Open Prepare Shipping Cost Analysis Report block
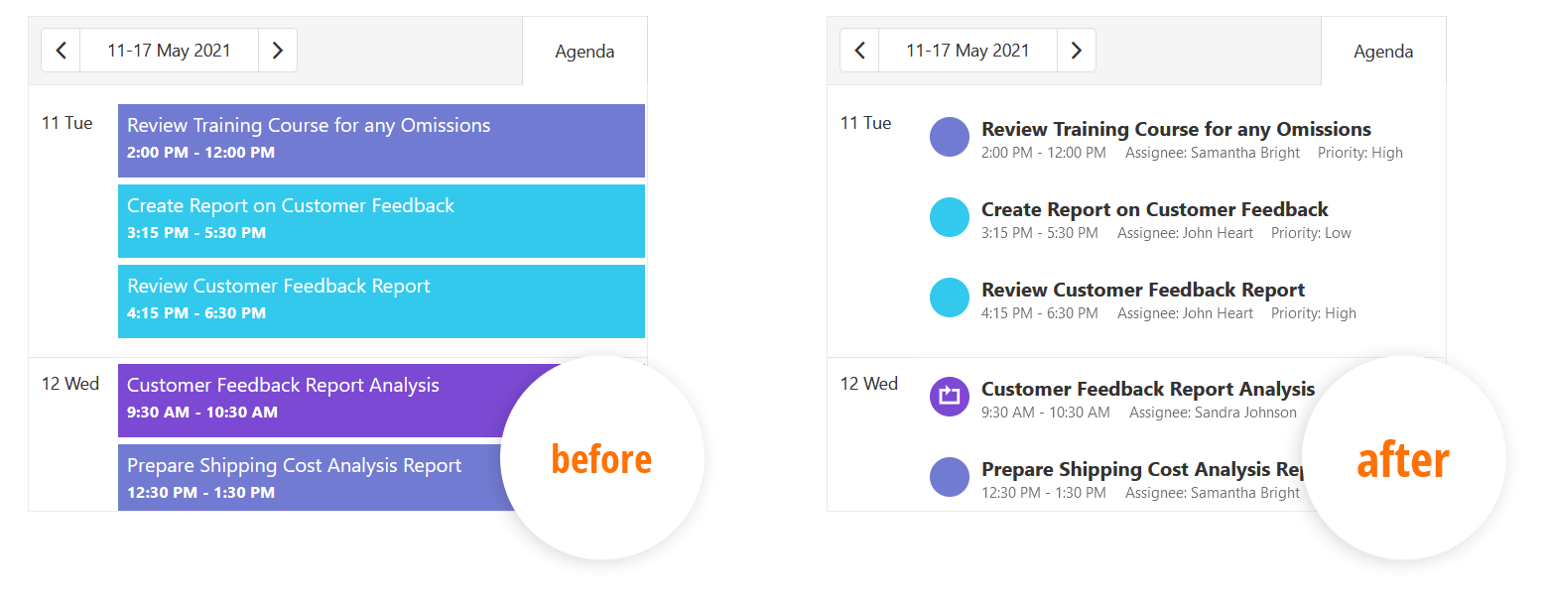This screenshot has height=595, width=1548. (318, 478)
